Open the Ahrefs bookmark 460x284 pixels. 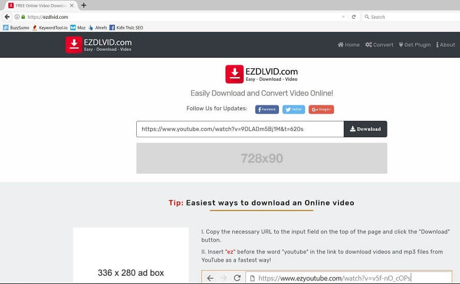pyautogui.click(x=98, y=28)
